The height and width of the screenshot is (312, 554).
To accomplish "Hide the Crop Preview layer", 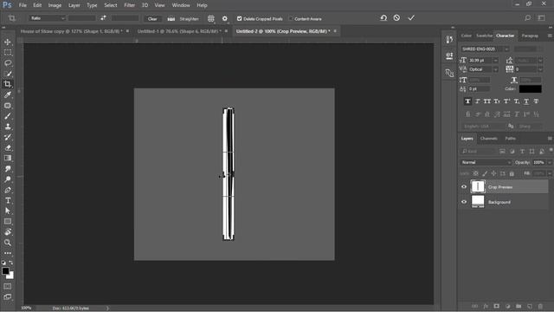I will (464, 187).
